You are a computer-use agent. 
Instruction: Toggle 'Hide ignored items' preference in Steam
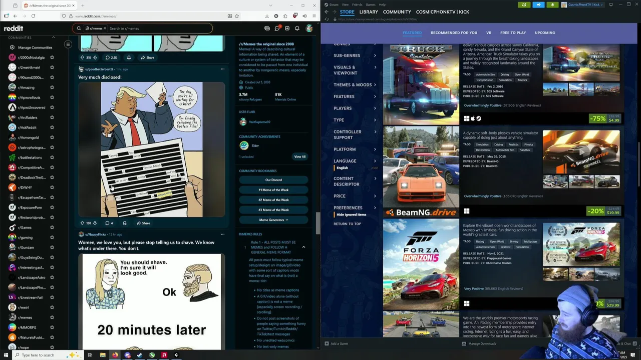point(351,214)
